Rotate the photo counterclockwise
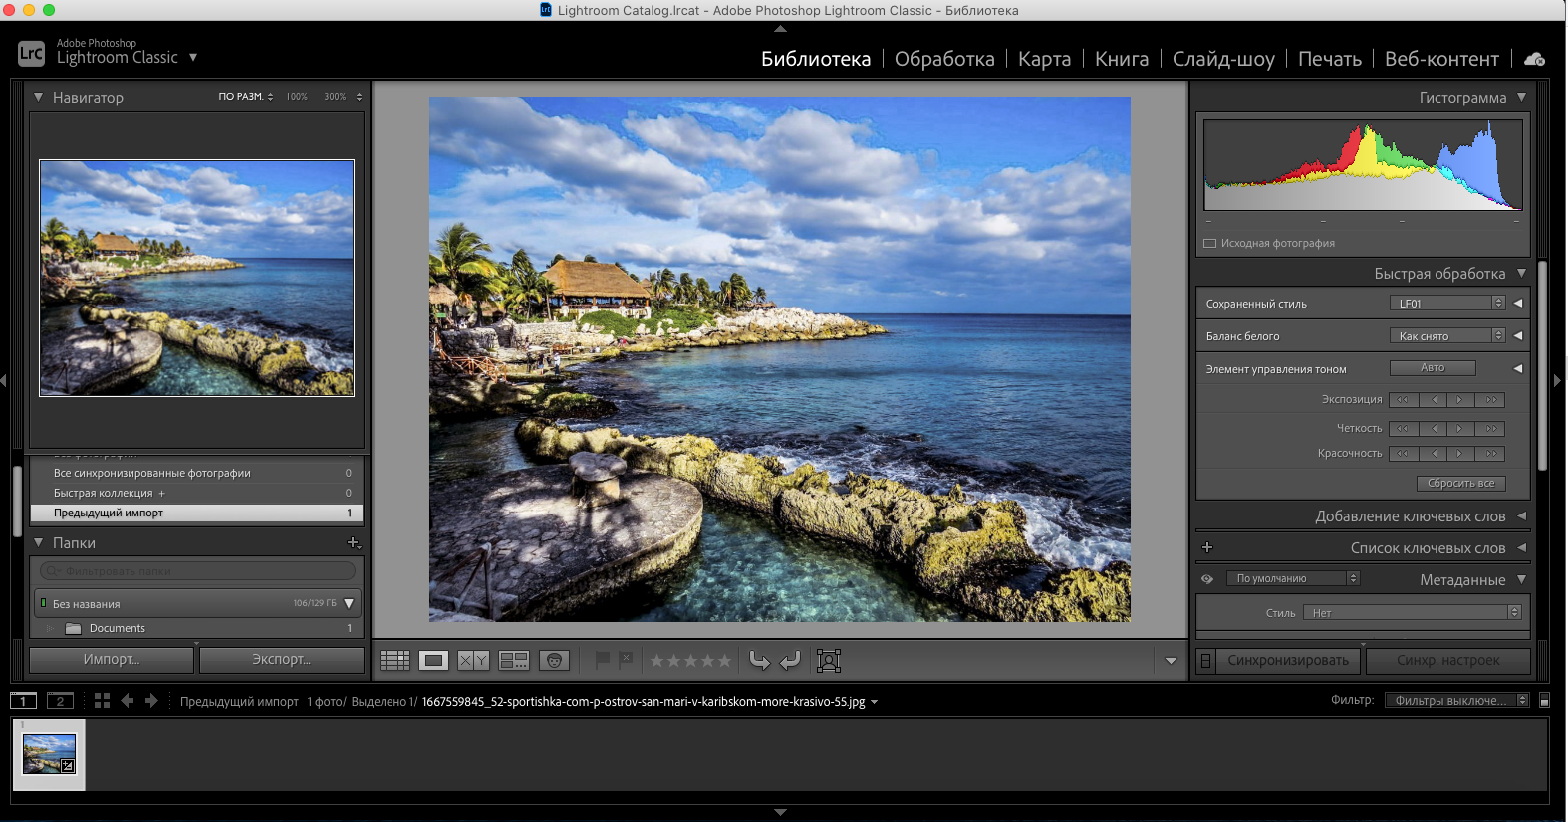 760,660
